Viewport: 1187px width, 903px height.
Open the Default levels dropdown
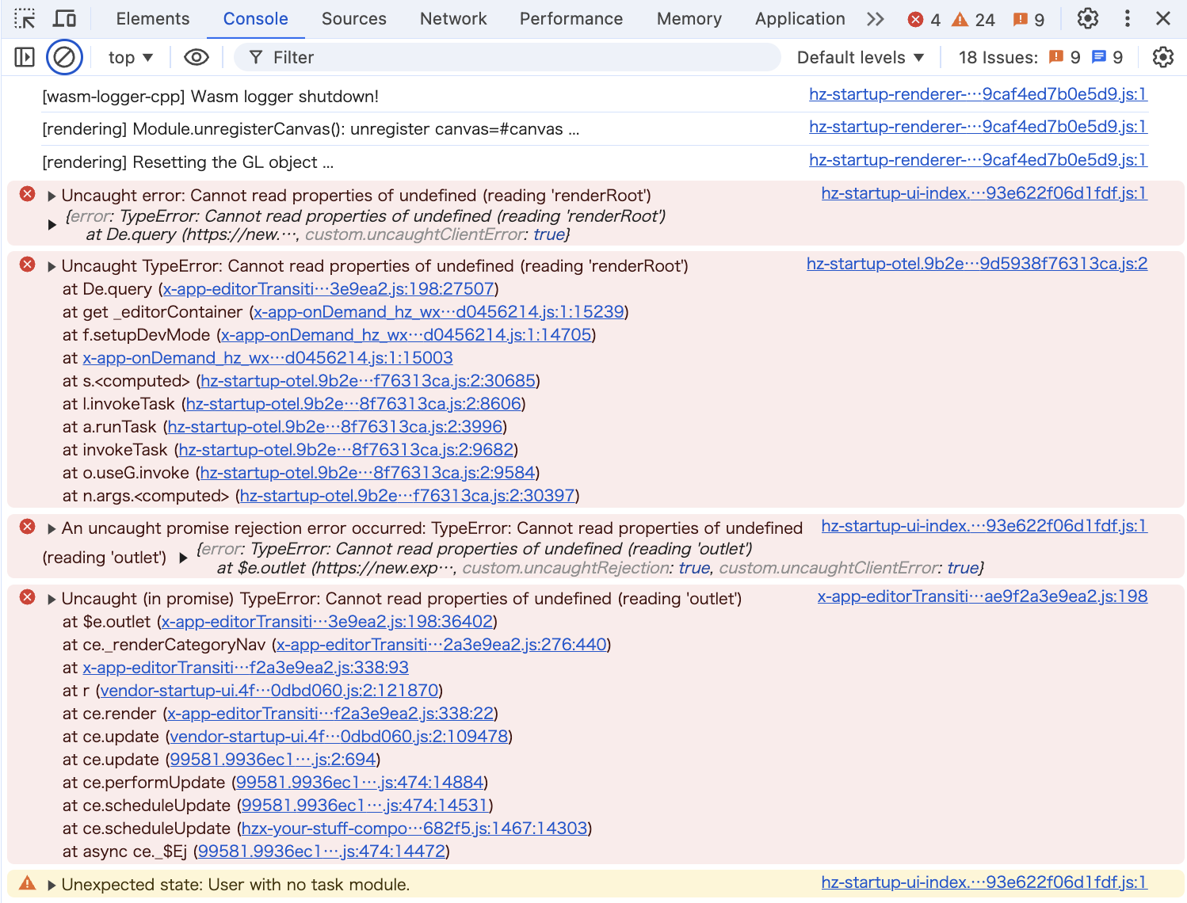pyautogui.click(x=860, y=56)
